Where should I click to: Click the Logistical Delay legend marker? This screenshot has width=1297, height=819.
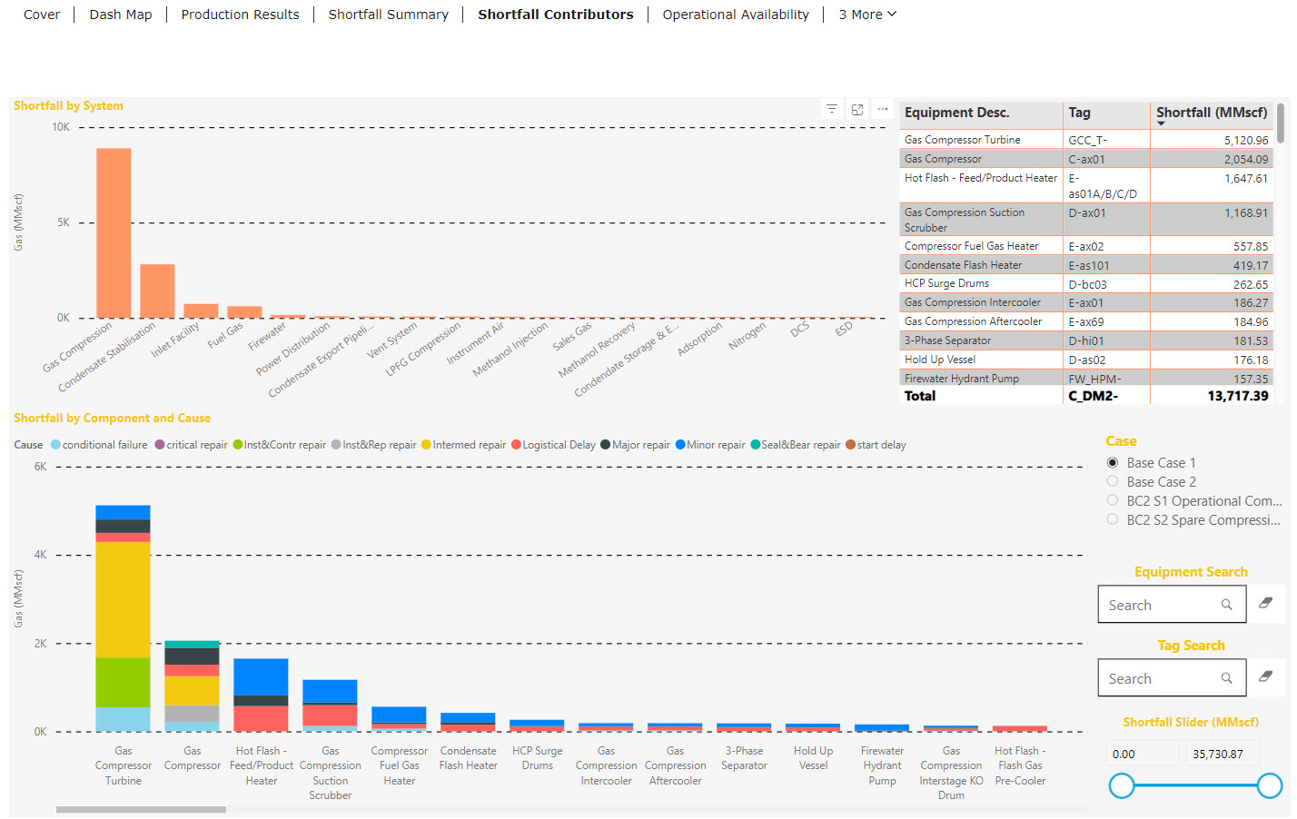[x=516, y=445]
